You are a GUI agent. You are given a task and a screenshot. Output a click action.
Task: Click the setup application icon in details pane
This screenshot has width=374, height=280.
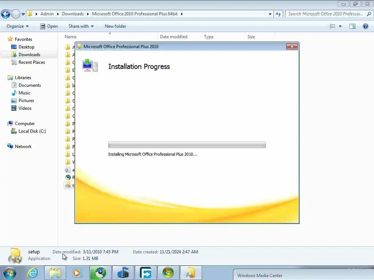pos(15,256)
